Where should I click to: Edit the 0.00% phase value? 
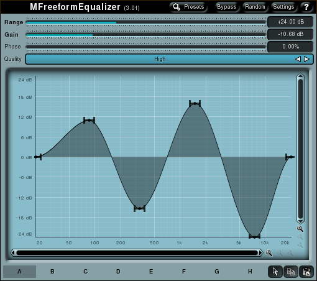tap(290, 47)
